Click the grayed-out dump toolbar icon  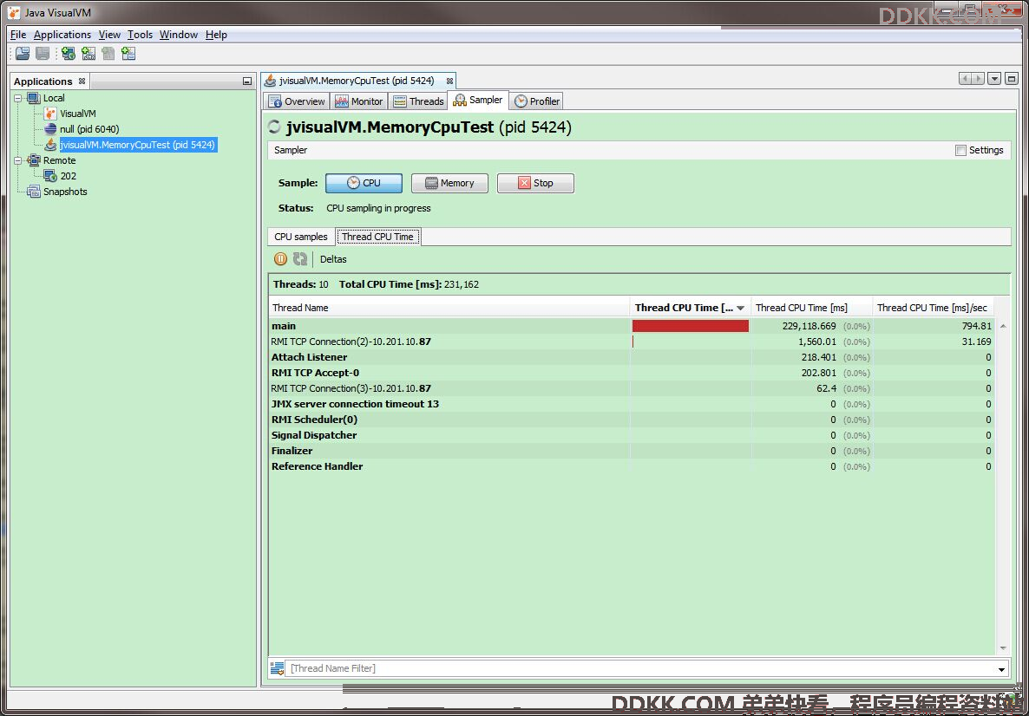point(108,54)
